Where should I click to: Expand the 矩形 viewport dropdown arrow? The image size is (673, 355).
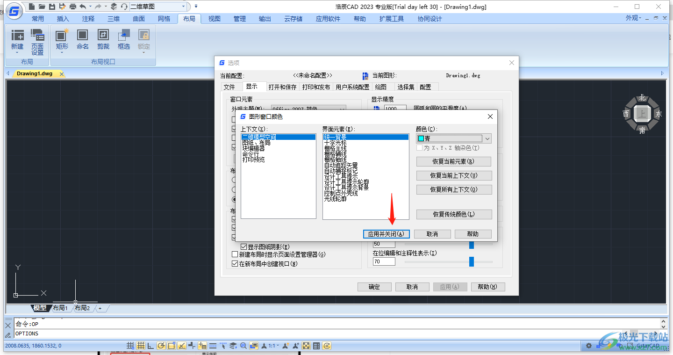[62, 53]
